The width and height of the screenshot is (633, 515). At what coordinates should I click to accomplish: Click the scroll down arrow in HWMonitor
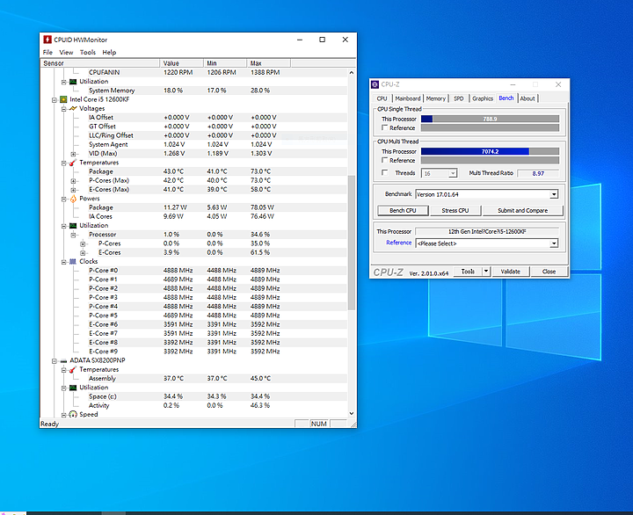[x=351, y=413]
